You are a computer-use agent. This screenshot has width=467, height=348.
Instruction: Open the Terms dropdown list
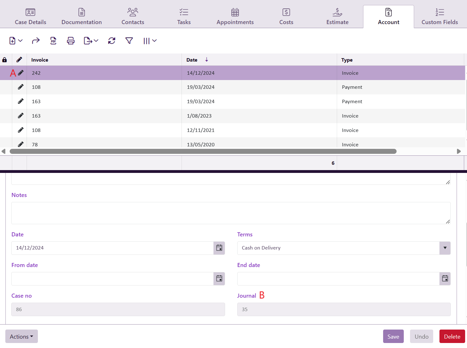tap(445, 248)
